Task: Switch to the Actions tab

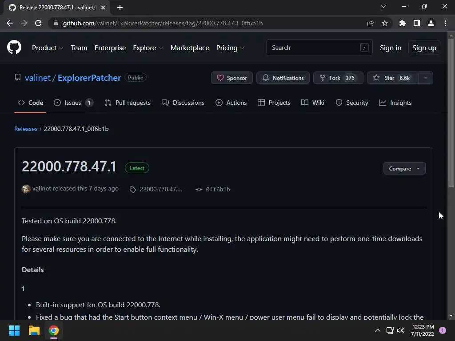Action: (231, 103)
